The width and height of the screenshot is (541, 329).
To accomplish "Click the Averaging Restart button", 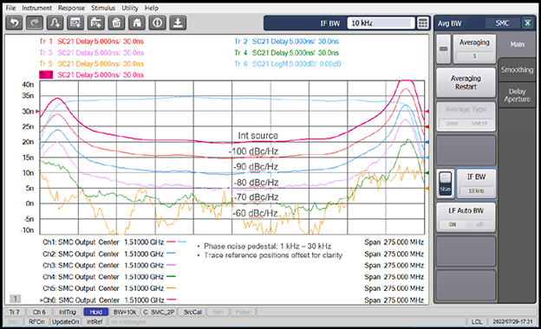I will 466,82.
